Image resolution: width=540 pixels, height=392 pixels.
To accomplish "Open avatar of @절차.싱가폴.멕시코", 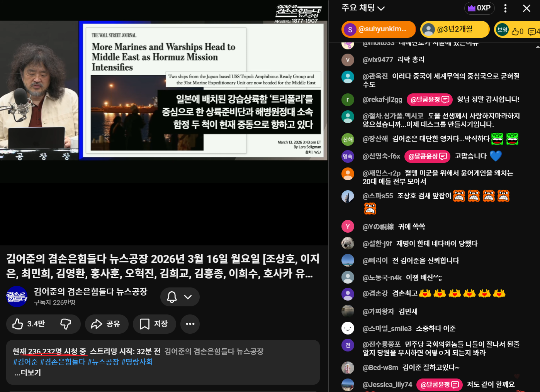I will click(x=348, y=117).
